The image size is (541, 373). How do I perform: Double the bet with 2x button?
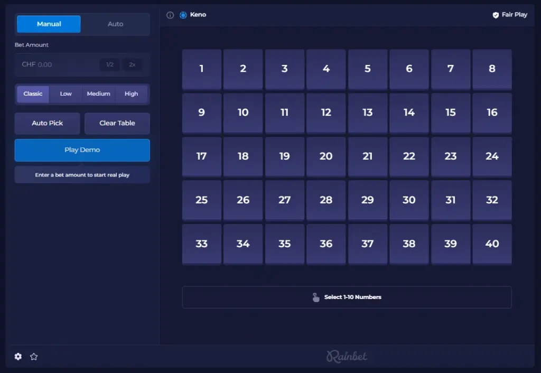[132, 64]
